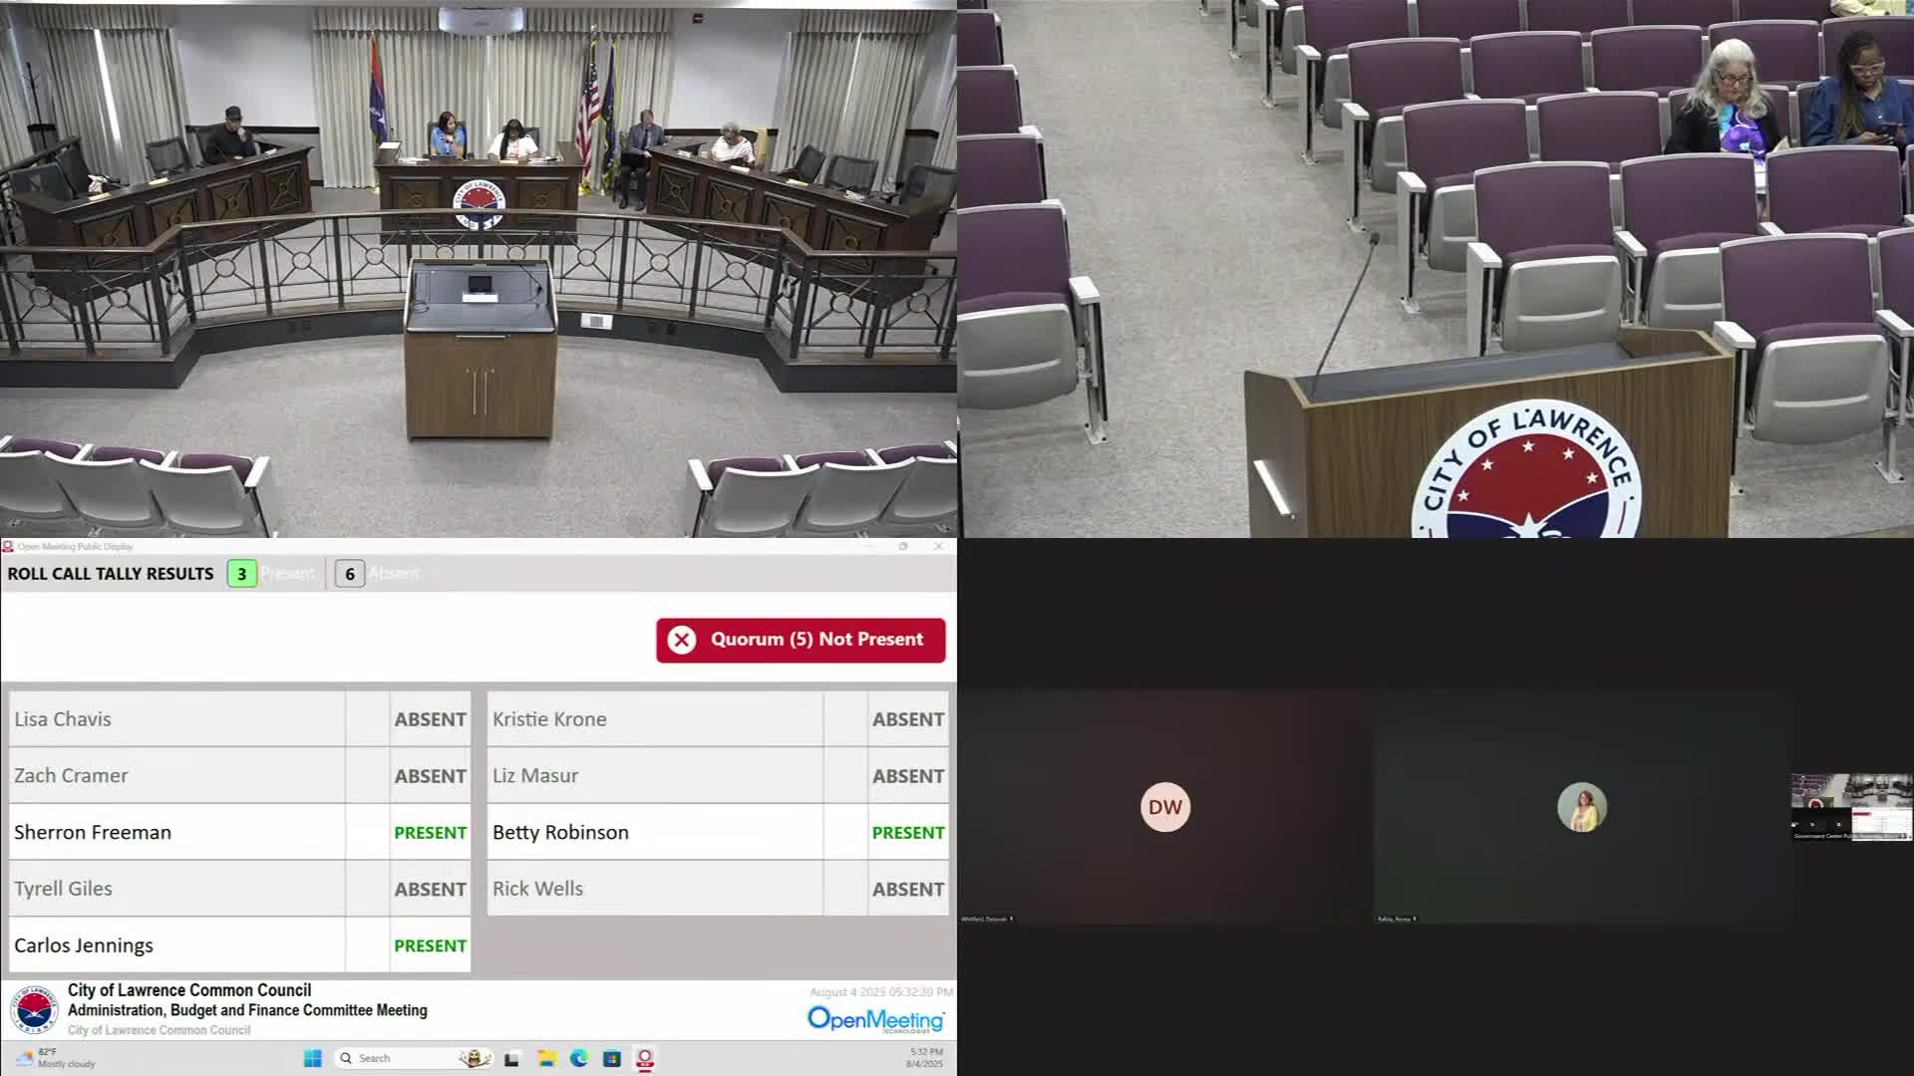Select the Lisa Chavis roll call row
Viewport: 1914px width, 1076px height.
pyautogui.click(x=177, y=719)
